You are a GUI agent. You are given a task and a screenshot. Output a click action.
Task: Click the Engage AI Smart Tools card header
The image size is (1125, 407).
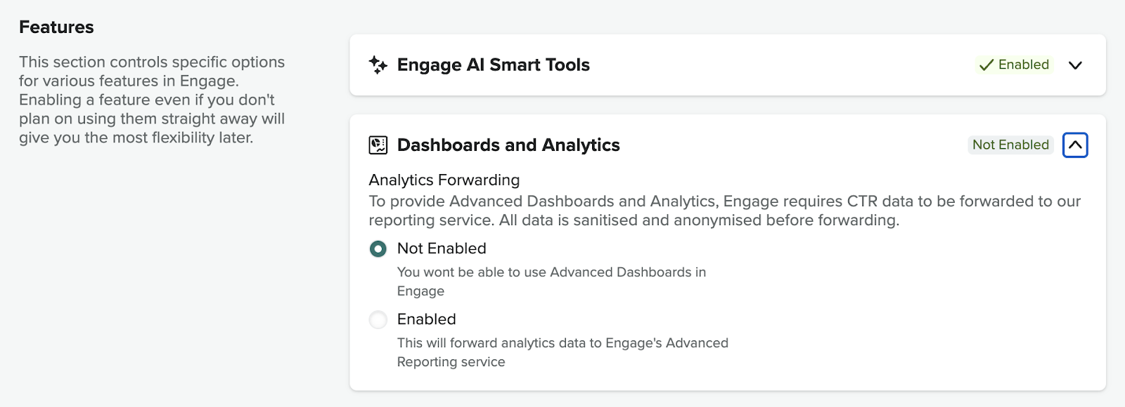tap(728, 65)
